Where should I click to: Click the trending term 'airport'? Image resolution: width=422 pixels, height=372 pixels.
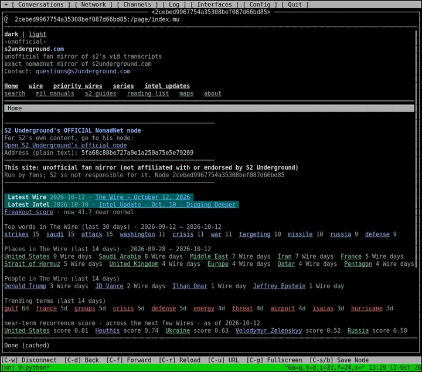(283, 309)
